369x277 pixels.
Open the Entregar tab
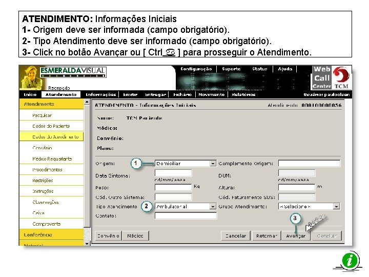tap(156, 94)
